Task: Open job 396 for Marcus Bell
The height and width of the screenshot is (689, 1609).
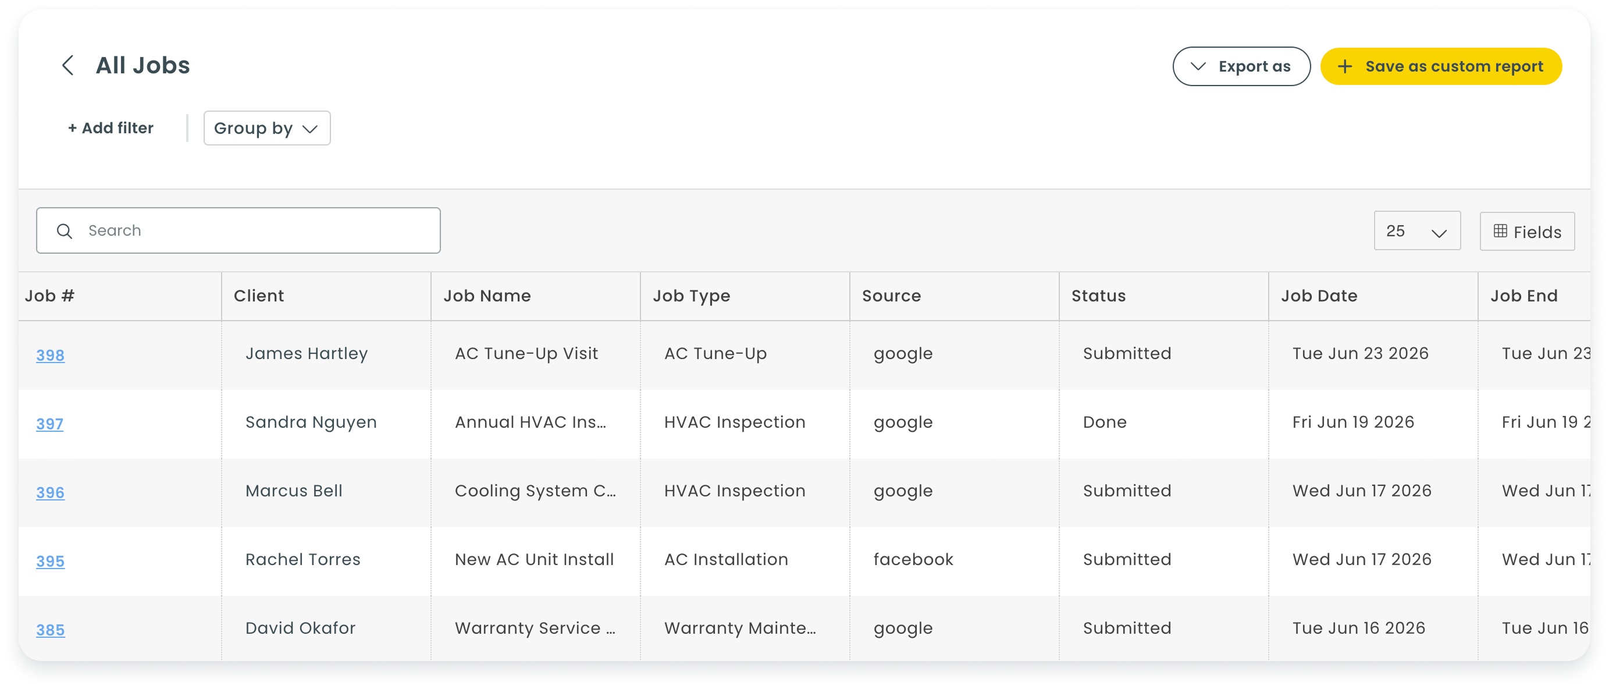Action: point(50,492)
